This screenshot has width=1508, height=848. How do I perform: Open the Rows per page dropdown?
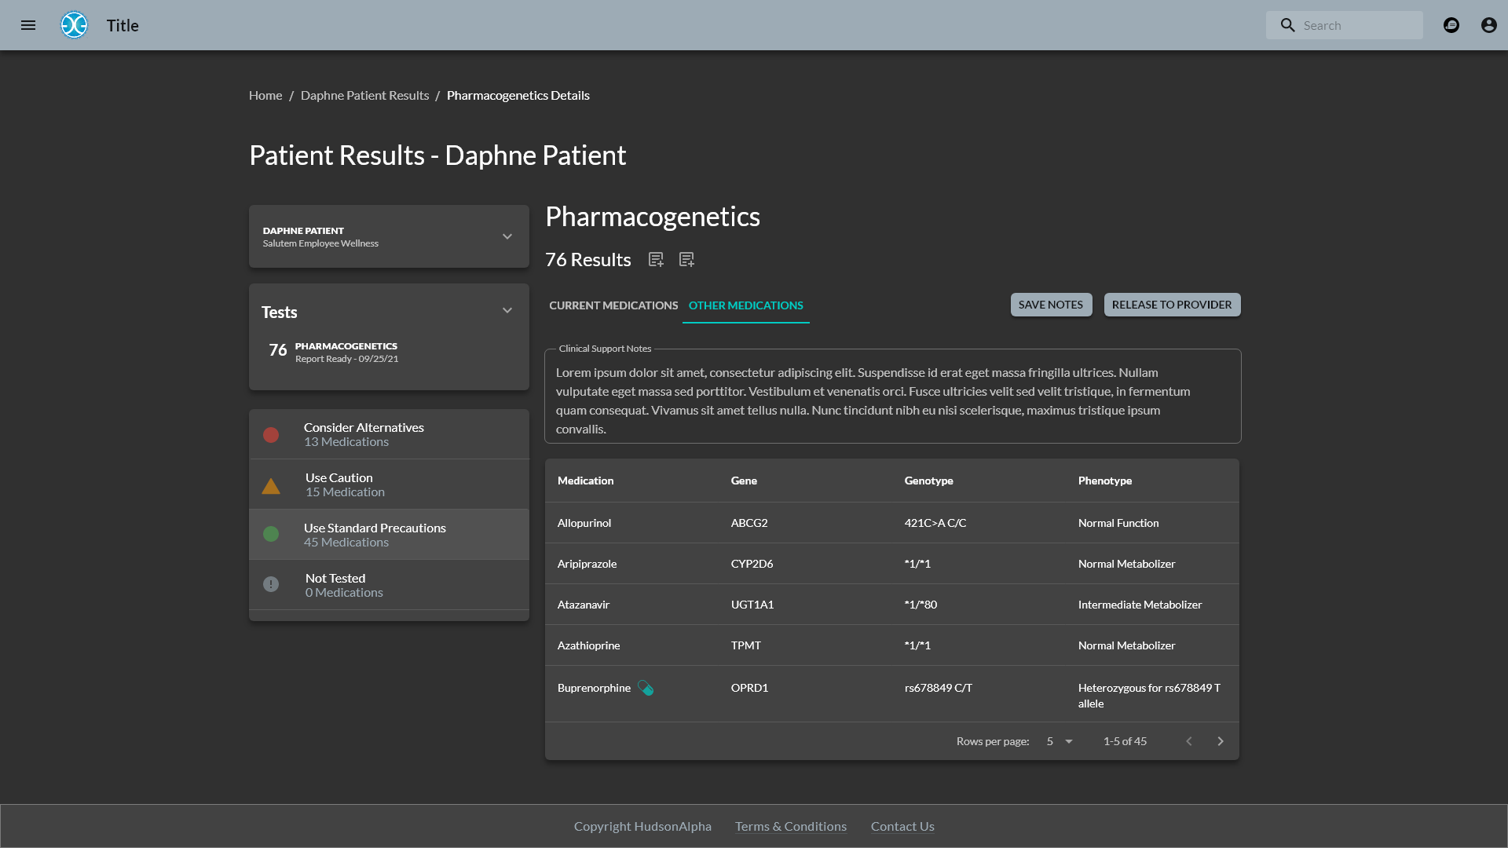tap(1060, 741)
